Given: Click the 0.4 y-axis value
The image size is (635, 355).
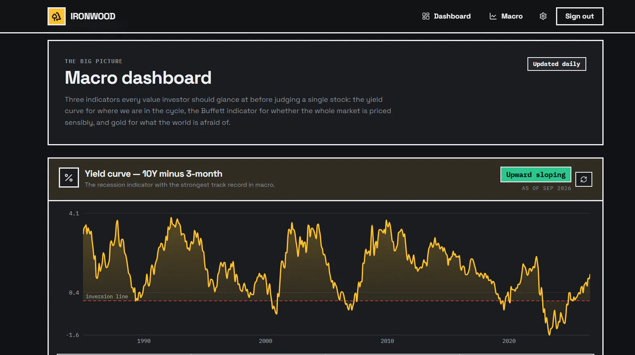Looking at the screenshot, I should pyautogui.click(x=74, y=293).
